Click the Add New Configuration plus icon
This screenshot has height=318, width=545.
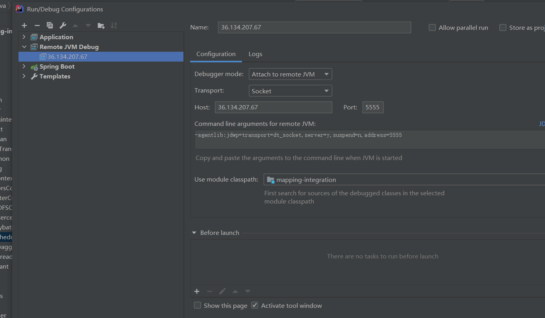[24, 25]
